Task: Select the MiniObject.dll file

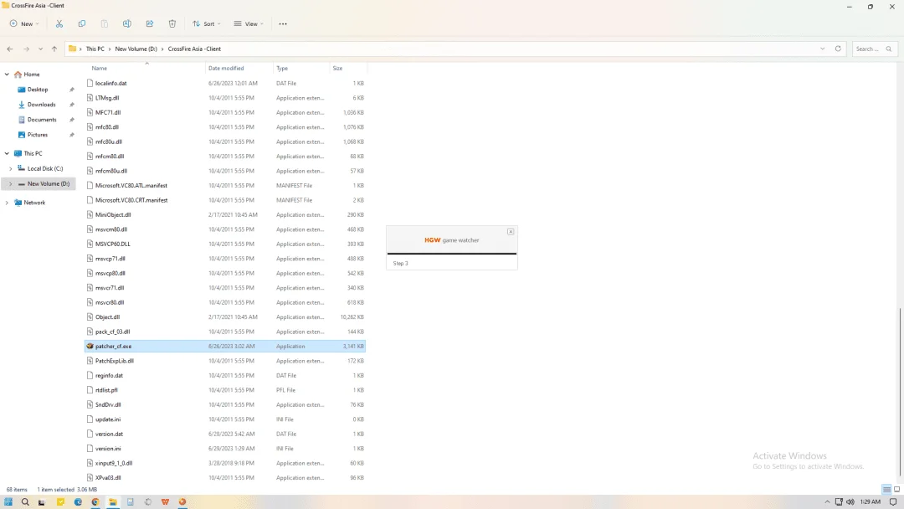Action: [x=225, y=214]
